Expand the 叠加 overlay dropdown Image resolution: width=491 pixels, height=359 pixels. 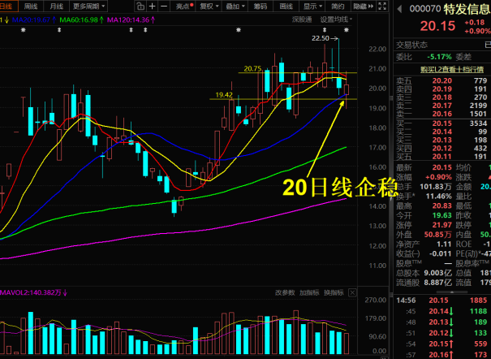(x=235, y=6)
